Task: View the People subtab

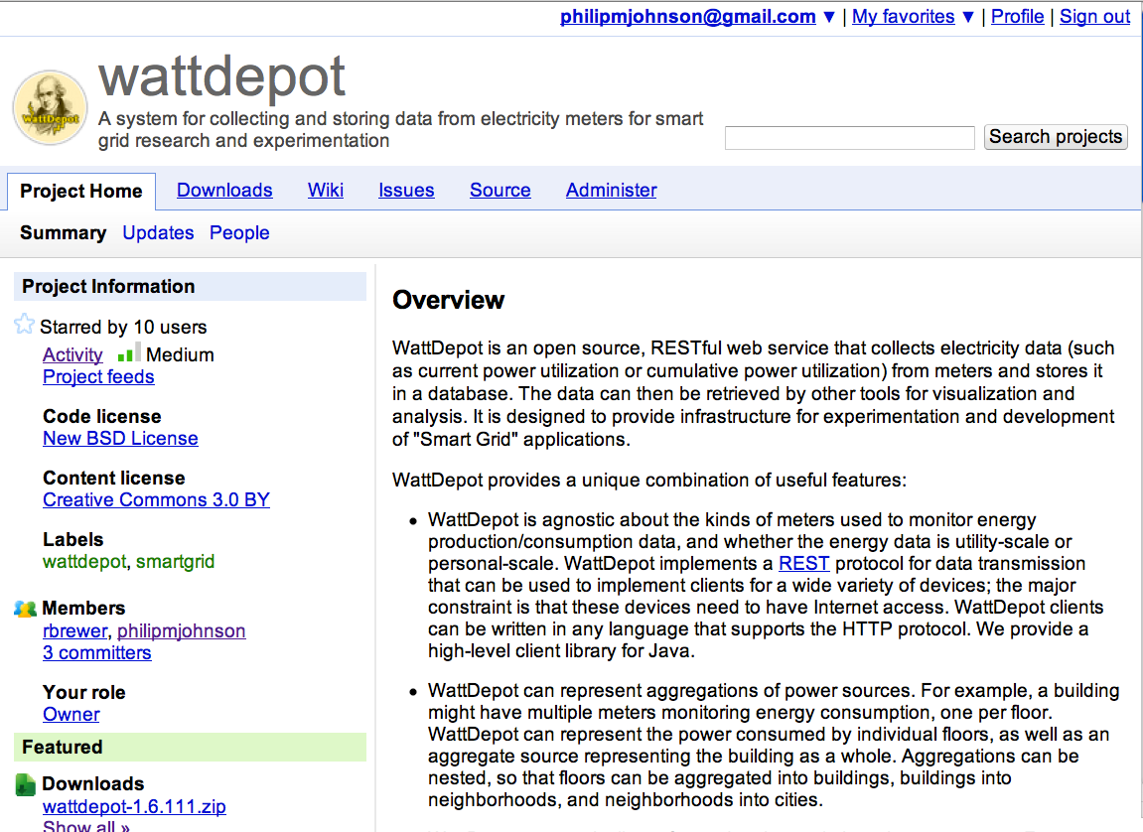Action: pos(239,233)
